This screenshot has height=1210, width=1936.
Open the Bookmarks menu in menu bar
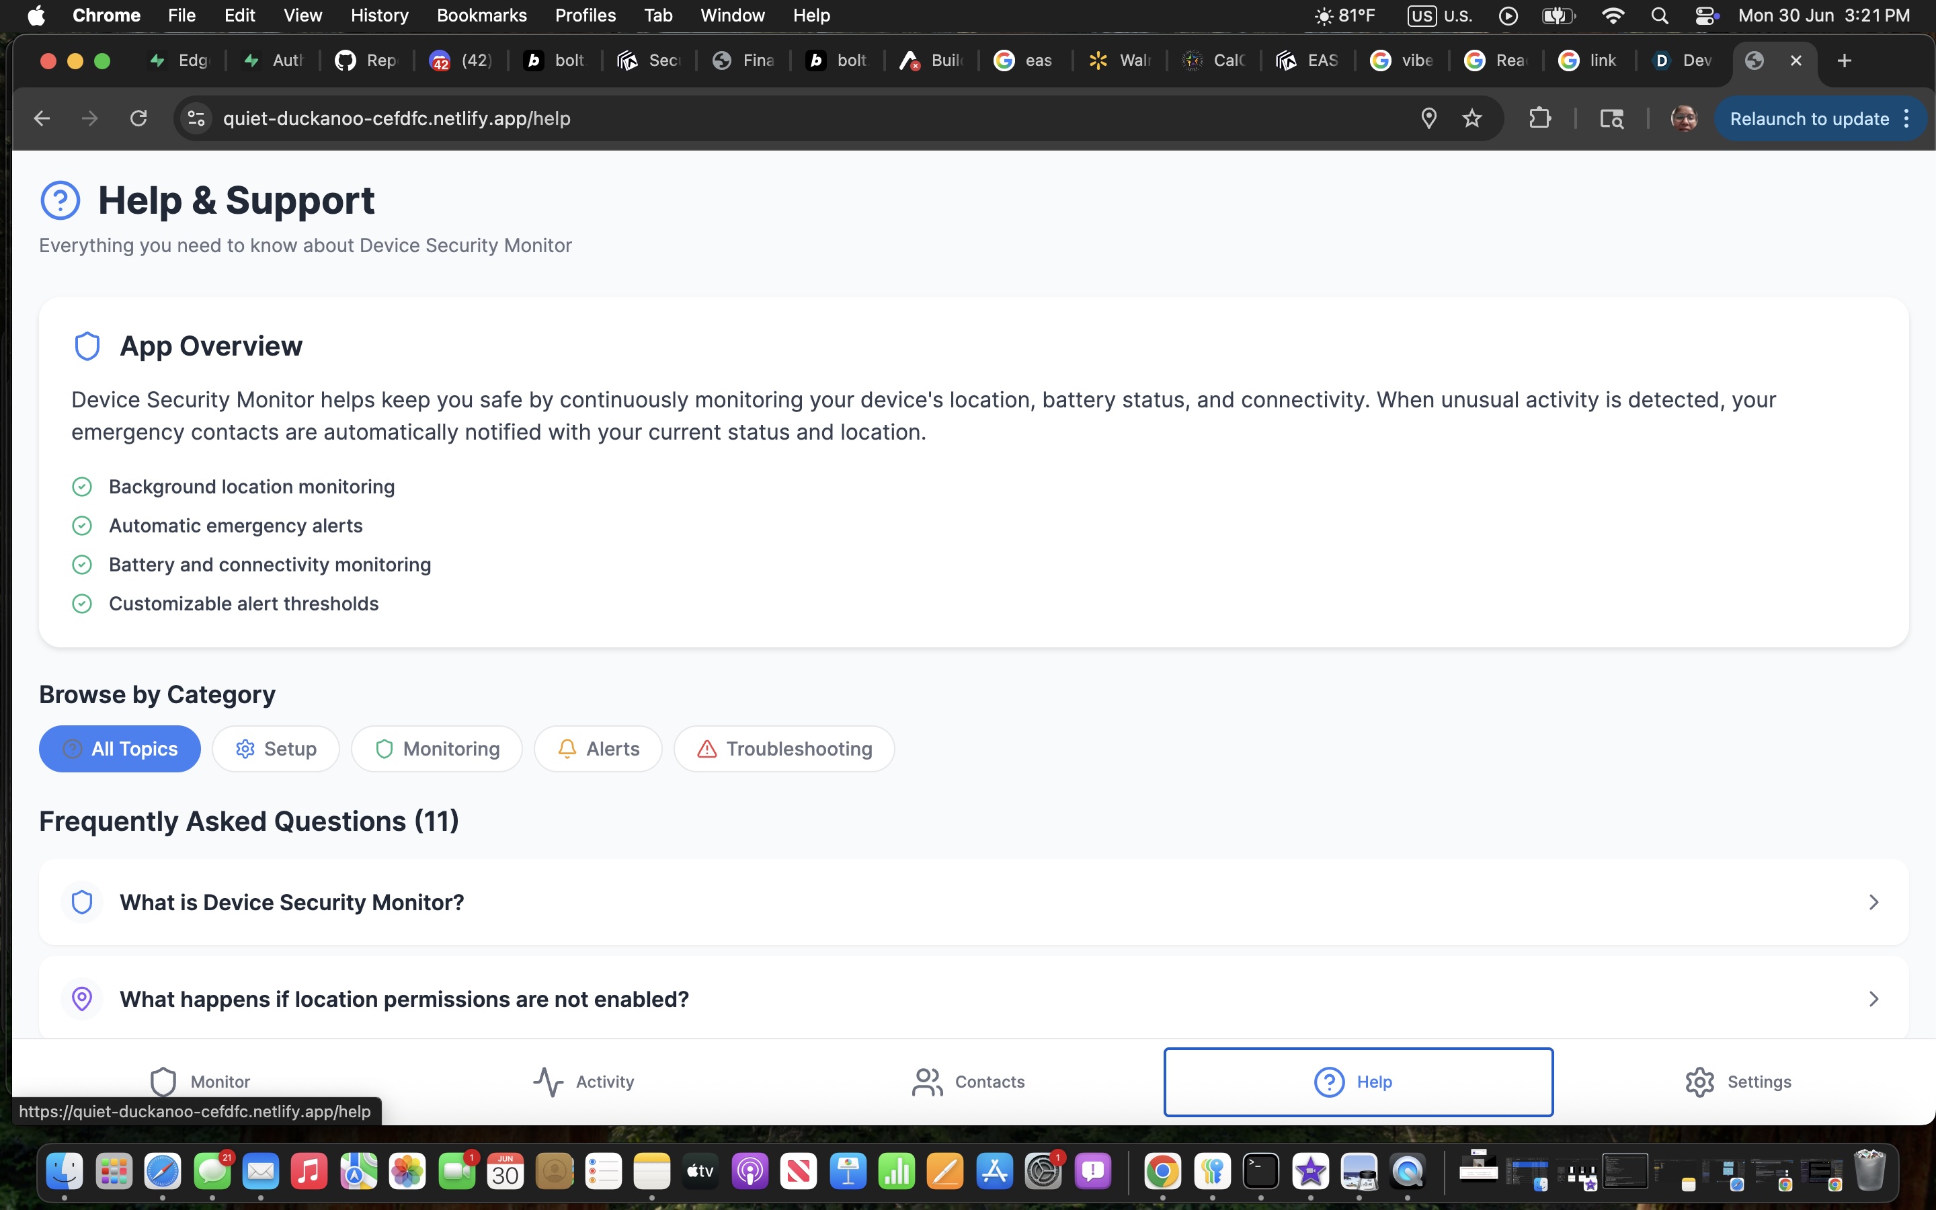(481, 15)
